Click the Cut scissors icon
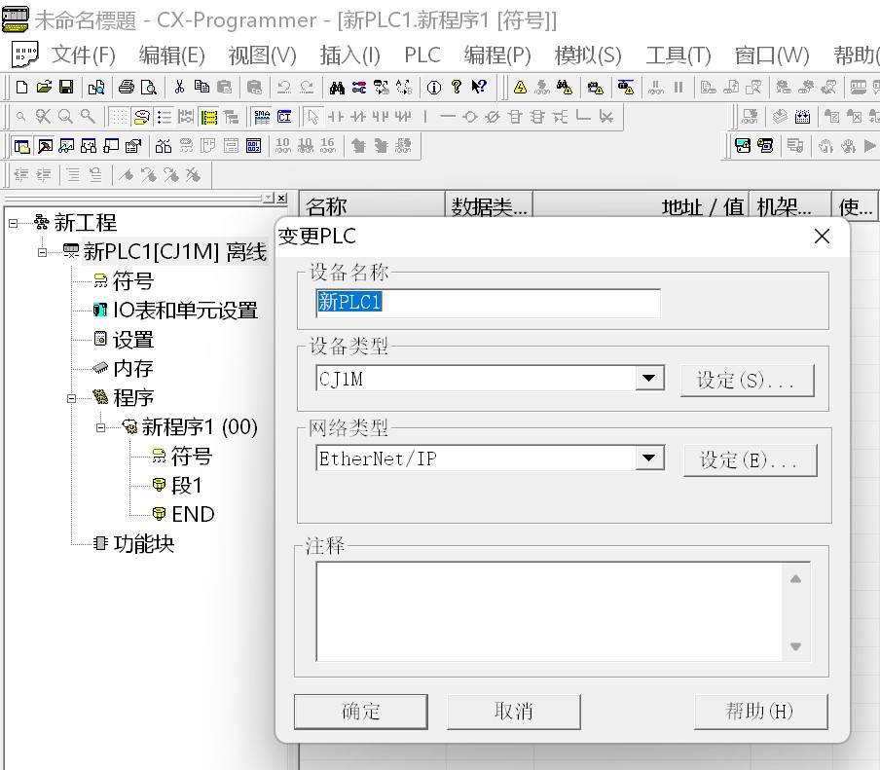 (x=179, y=87)
